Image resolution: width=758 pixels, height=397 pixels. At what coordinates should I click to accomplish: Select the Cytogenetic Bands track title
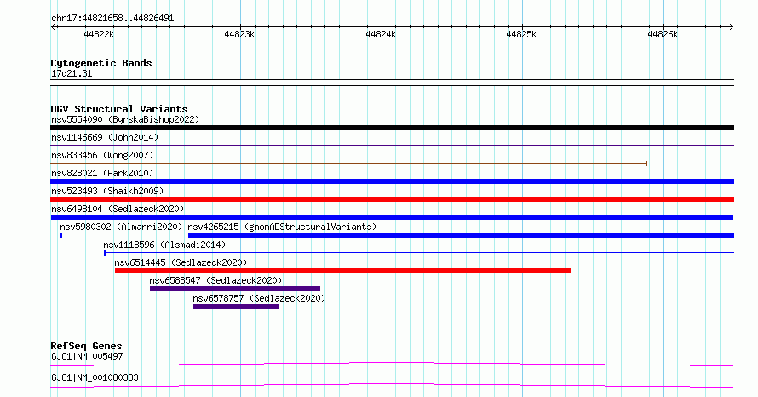coord(101,63)
